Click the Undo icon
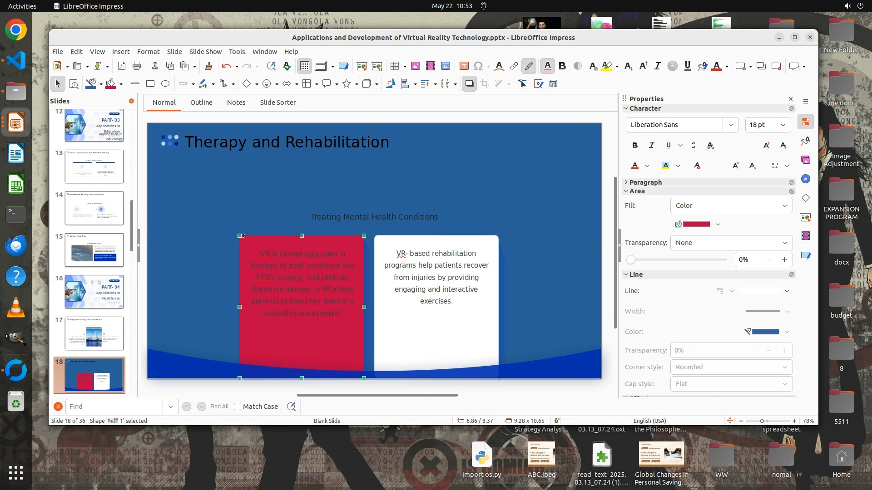The image size is (872, 490). [226, 66]
